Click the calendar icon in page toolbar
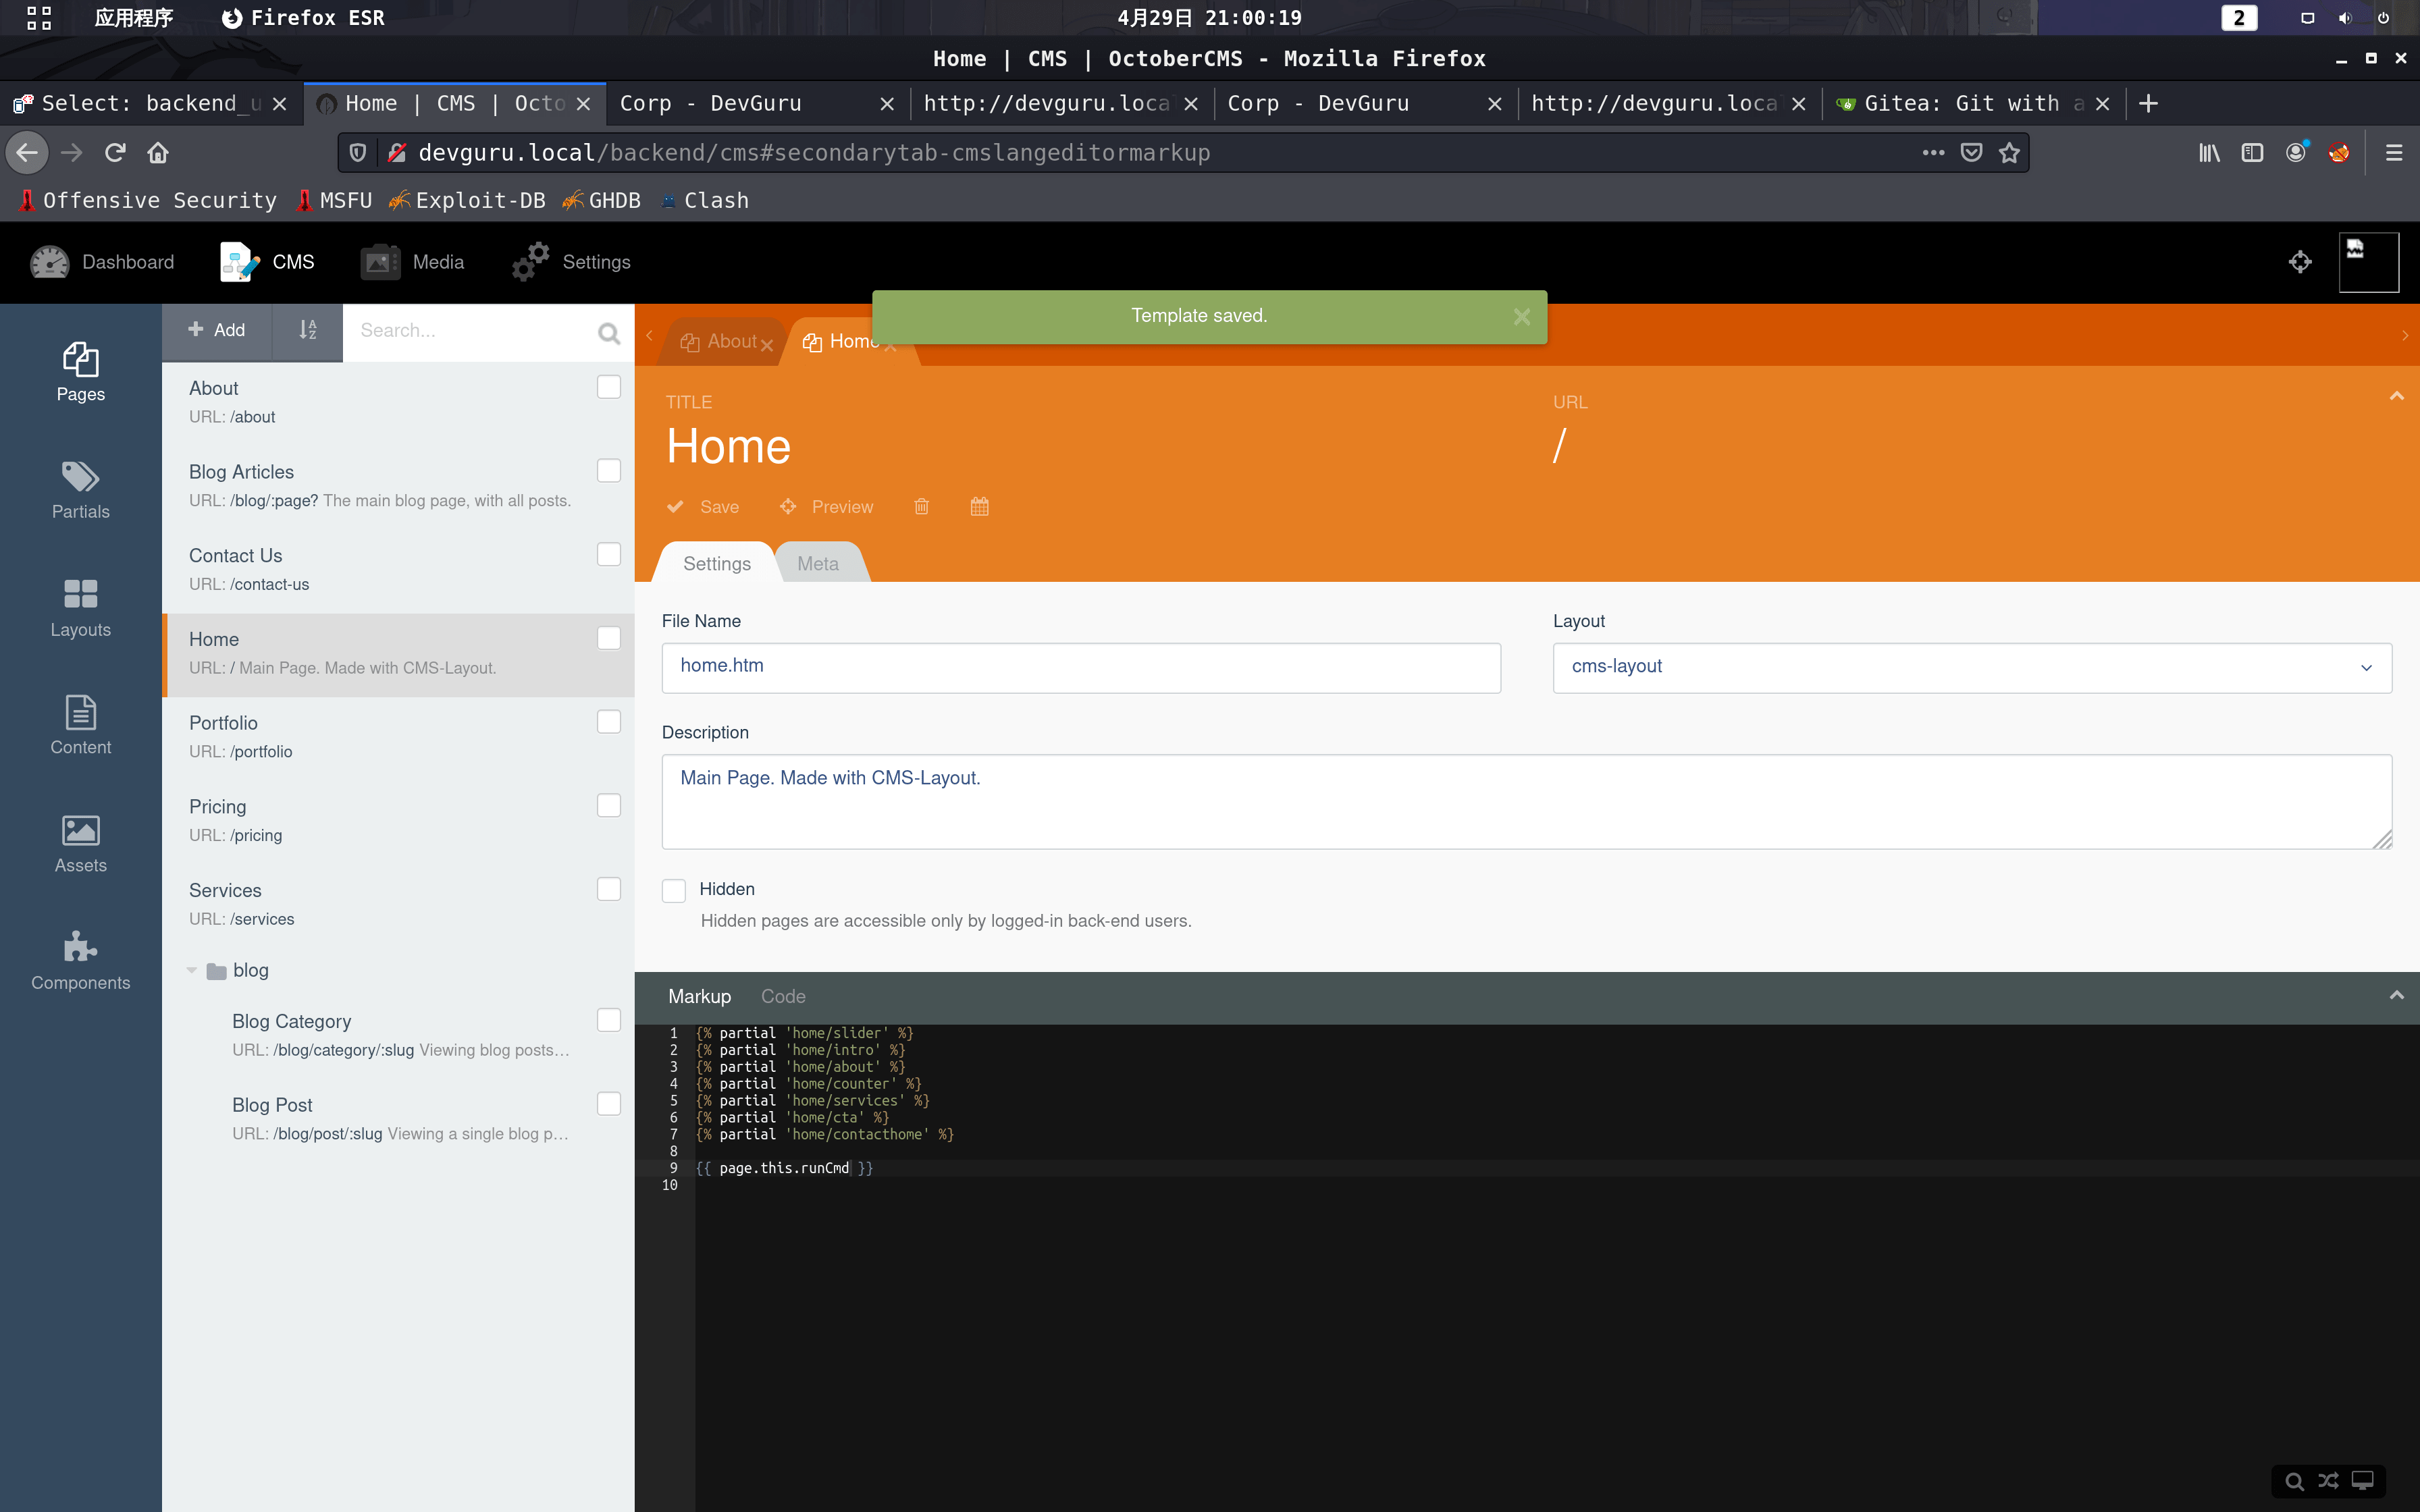This screenshot has width=2420, height=1512. coord(979,507)
